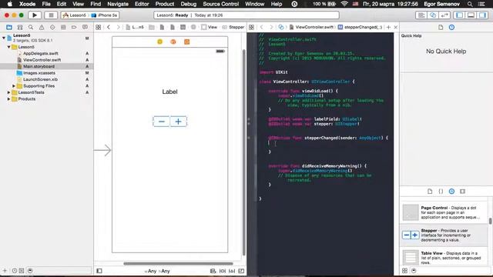Open the Edit menu
The height and width of the screenshot is (277, 493).
[62, 4]
